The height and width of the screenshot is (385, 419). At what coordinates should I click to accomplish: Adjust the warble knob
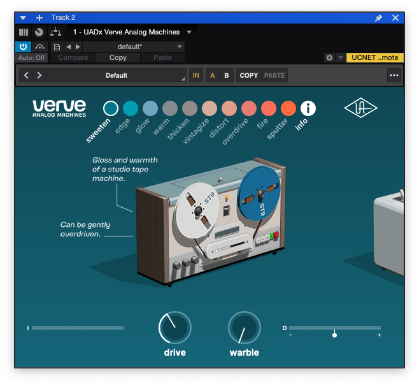click(x=245, y=328)
